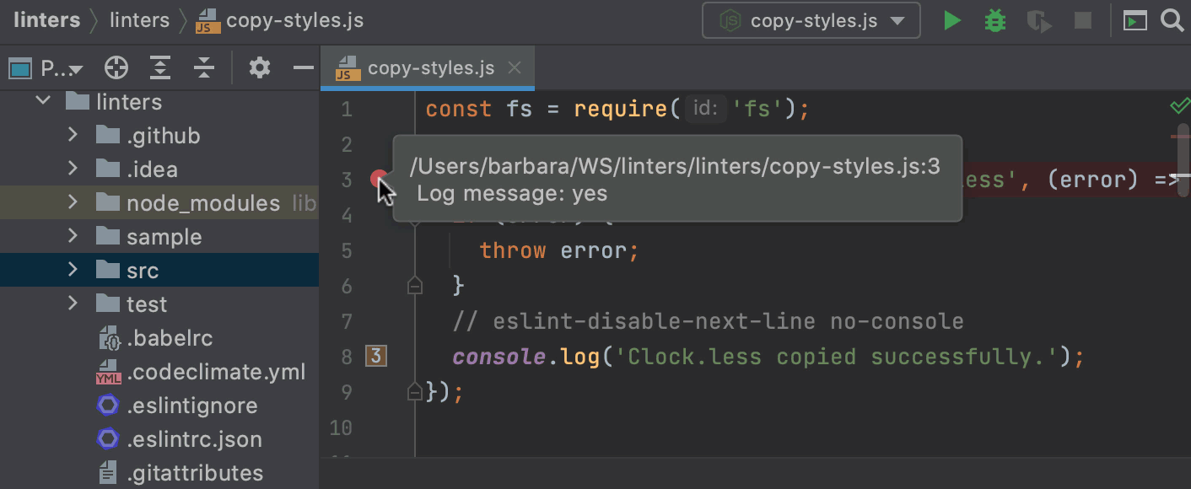
Task: Open the .eslintrc.json file
Action: 194,439
